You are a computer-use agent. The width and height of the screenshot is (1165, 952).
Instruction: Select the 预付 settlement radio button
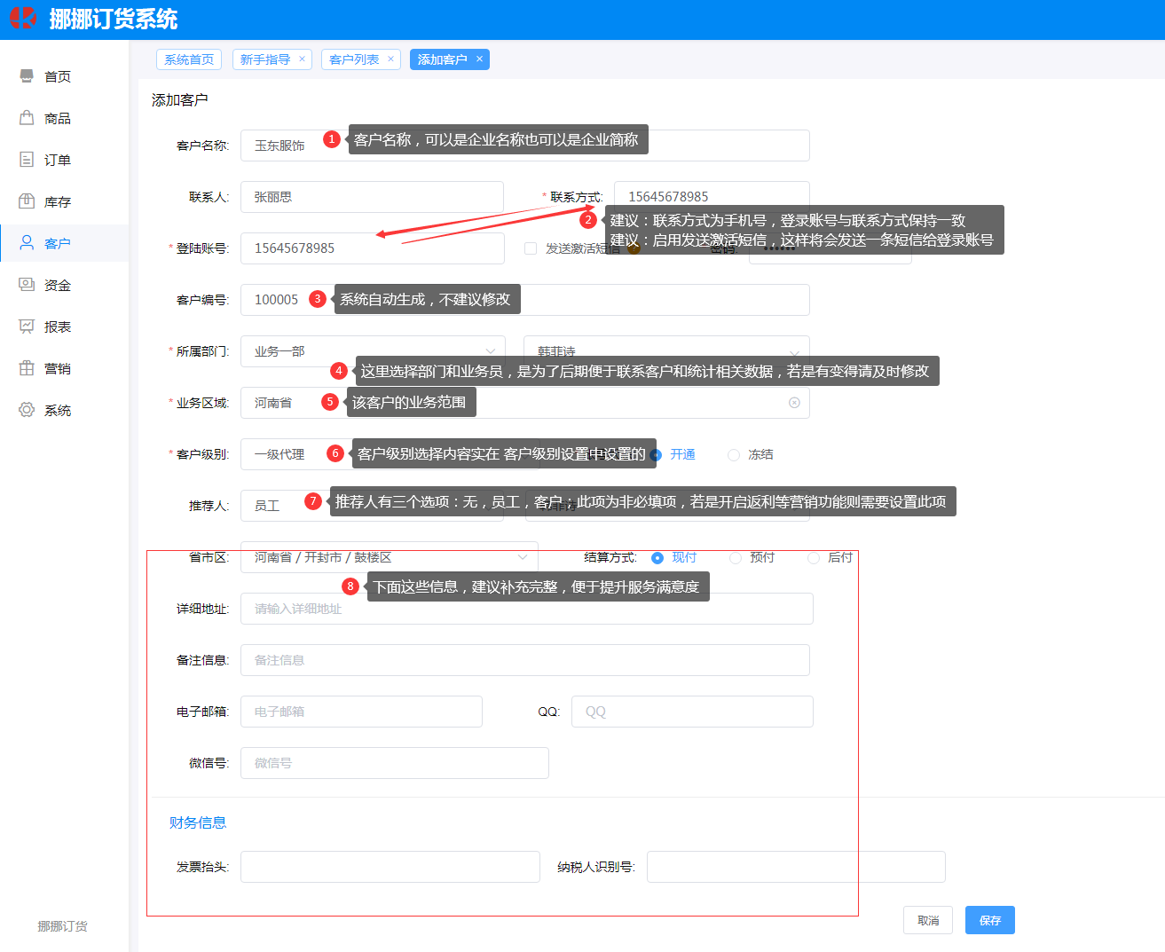pos(736,558)
